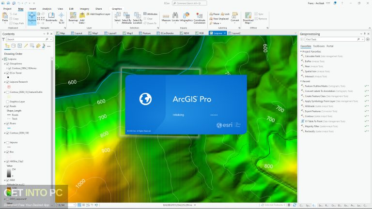
Task: Enable the Graphics Layer checkbox
Action: pyautogui.click(x=8, y=102)
